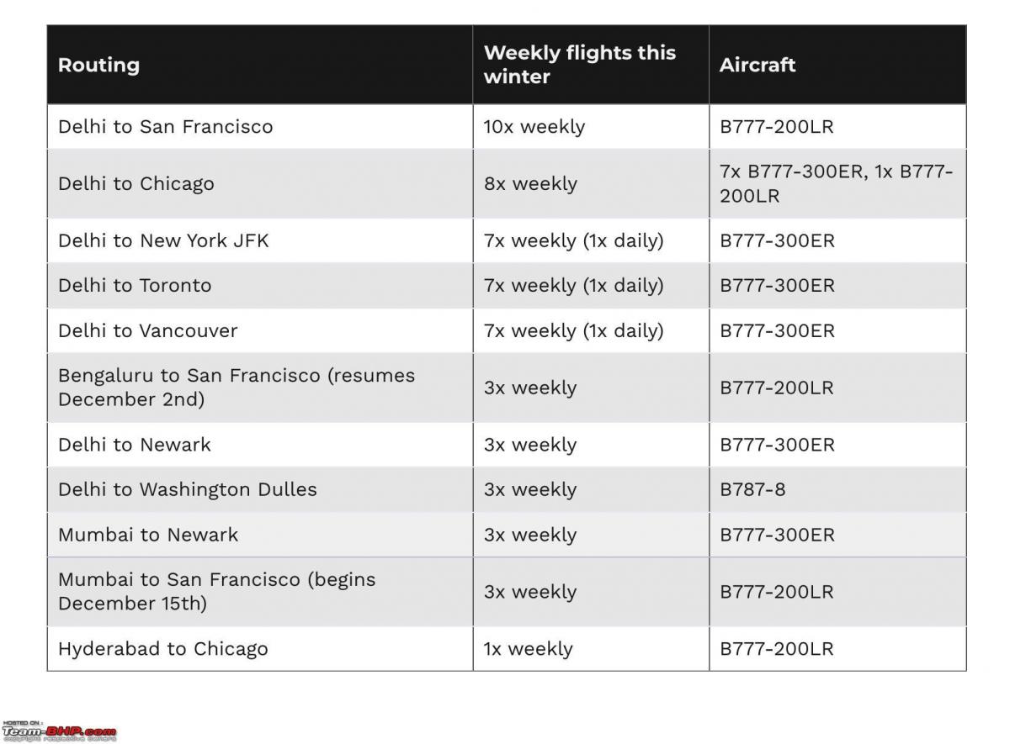Select the 10x weekly cell

[x=591, y=127]
